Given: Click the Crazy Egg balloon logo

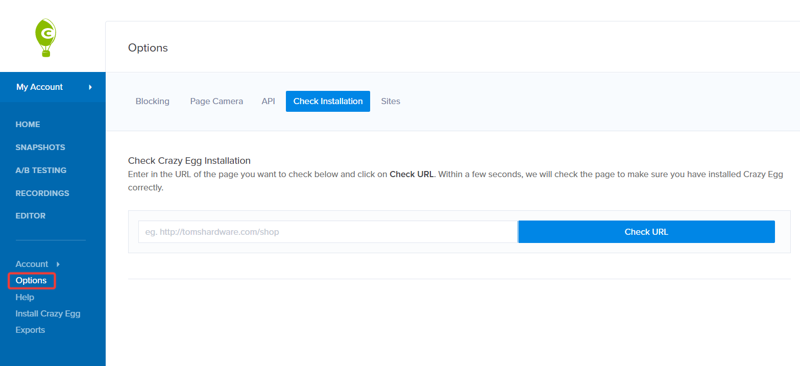Looking at the screenshot, I should tap(45, 38).
